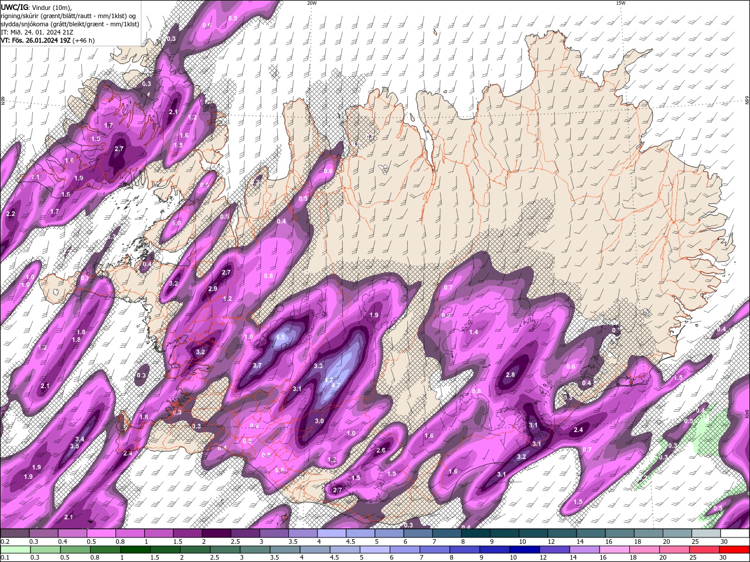Click valid time 'VT: Fös. 26.01.2024 19Z (+46 h)'
Image resolution: width=750 pixels, height=562 pixels.
click(47, 40)
